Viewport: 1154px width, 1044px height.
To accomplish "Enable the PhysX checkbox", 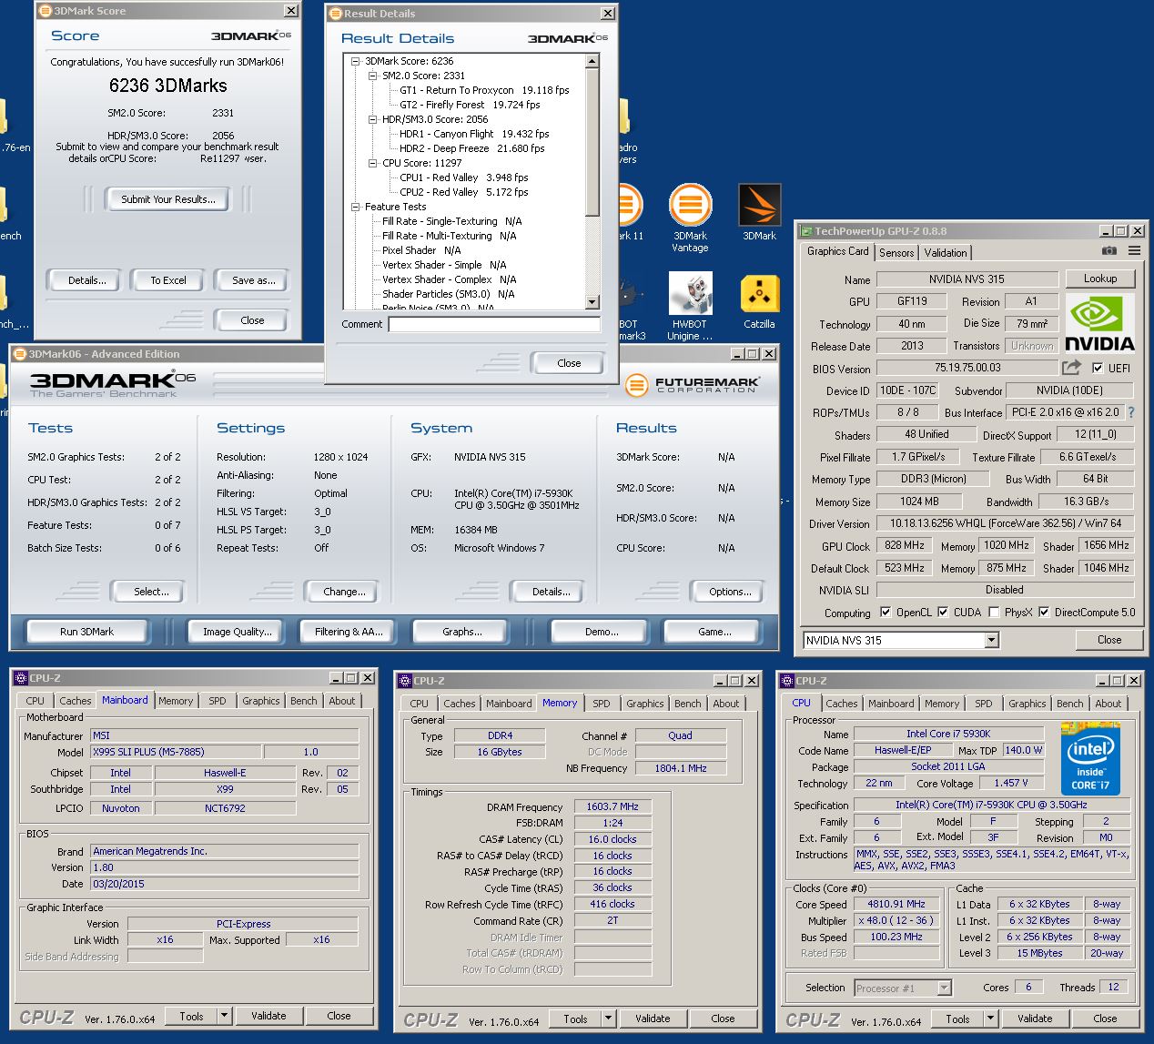I will coord(994,612).
